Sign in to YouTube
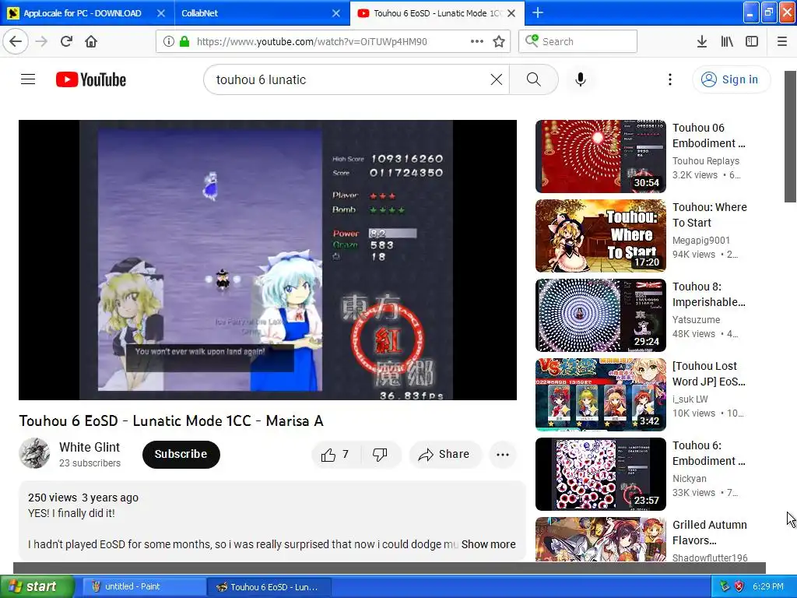This screenshot has height=598, width=797. 731,79
